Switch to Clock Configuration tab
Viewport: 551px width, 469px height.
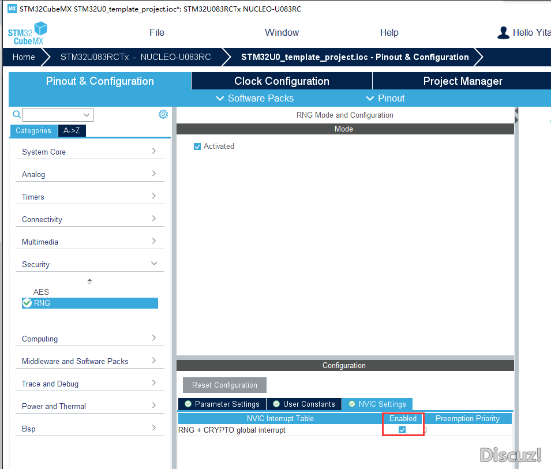pyautogui.click(x=282, y=81)
